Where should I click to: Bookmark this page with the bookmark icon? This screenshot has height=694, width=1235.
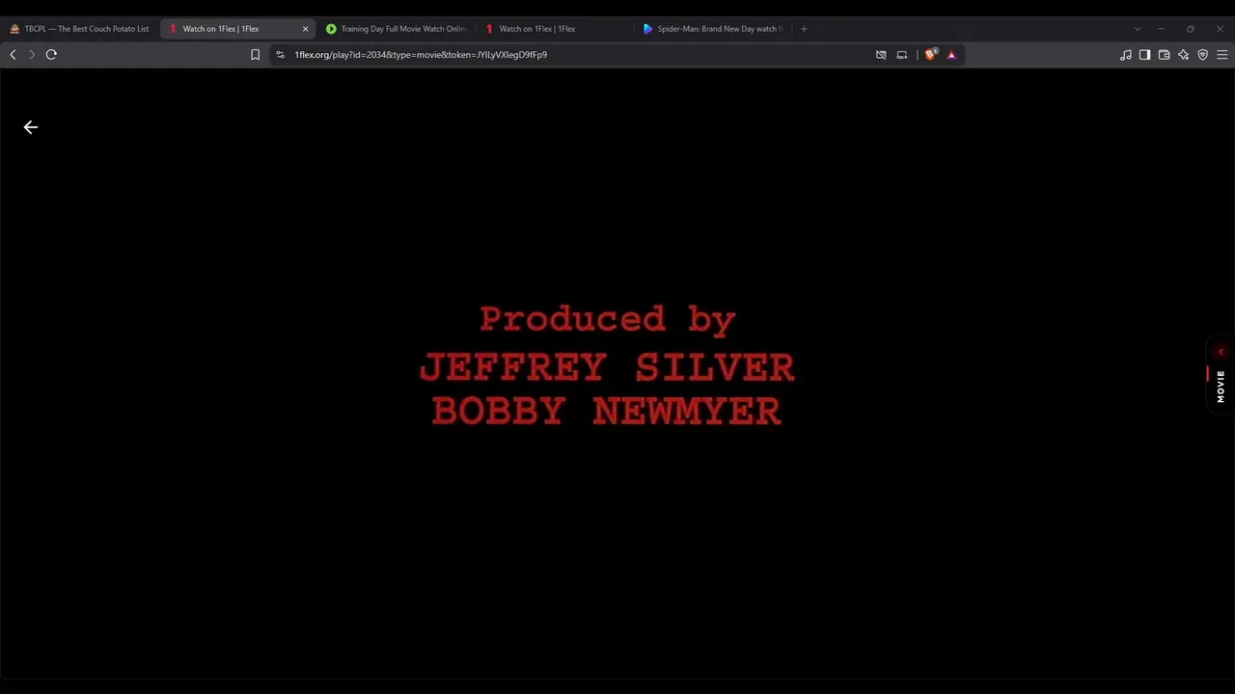click(255, 55)
